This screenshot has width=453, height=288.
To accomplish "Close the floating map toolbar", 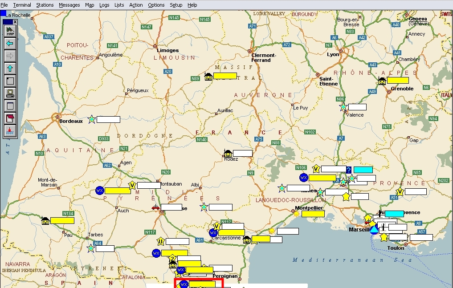I will click(x=15, y=21).
